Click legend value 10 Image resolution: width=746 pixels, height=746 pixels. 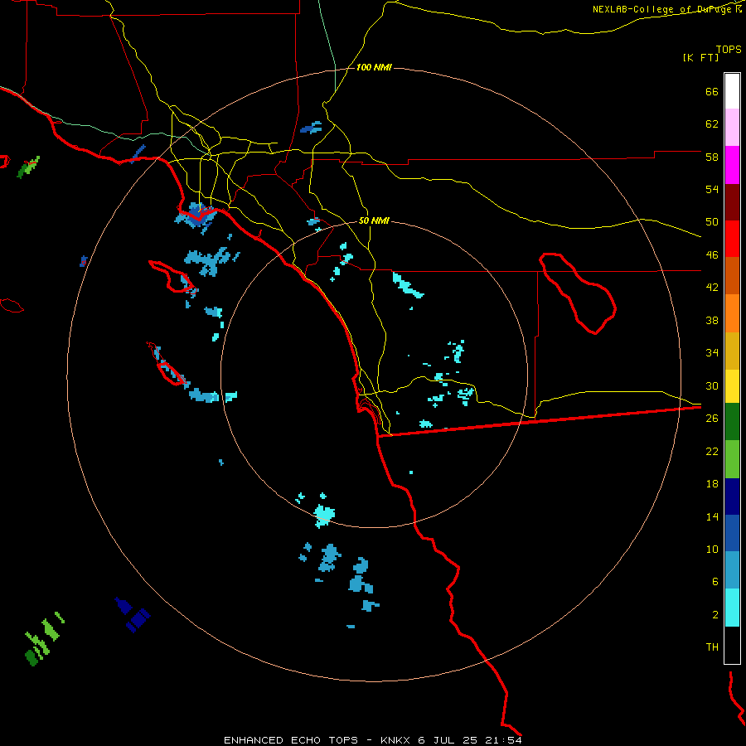tap(712, 549)
